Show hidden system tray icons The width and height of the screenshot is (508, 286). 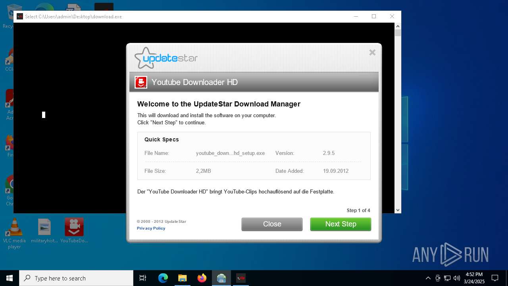point(428,278)
